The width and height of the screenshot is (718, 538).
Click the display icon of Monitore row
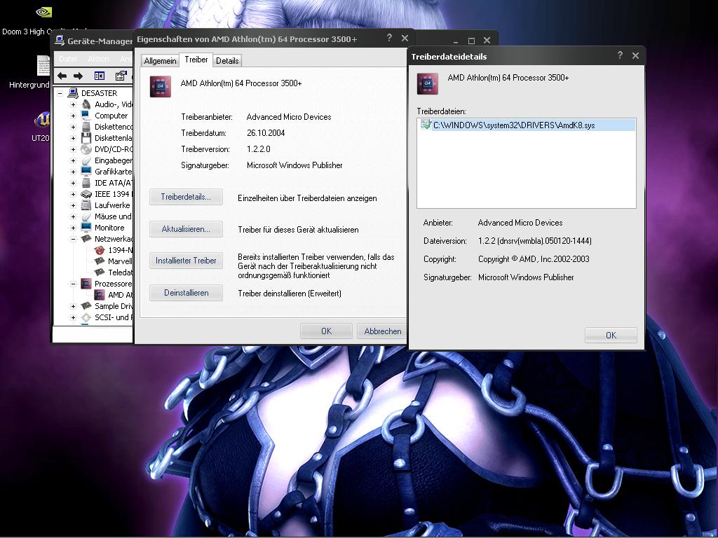pyautogui.click(x=86, y=228)
